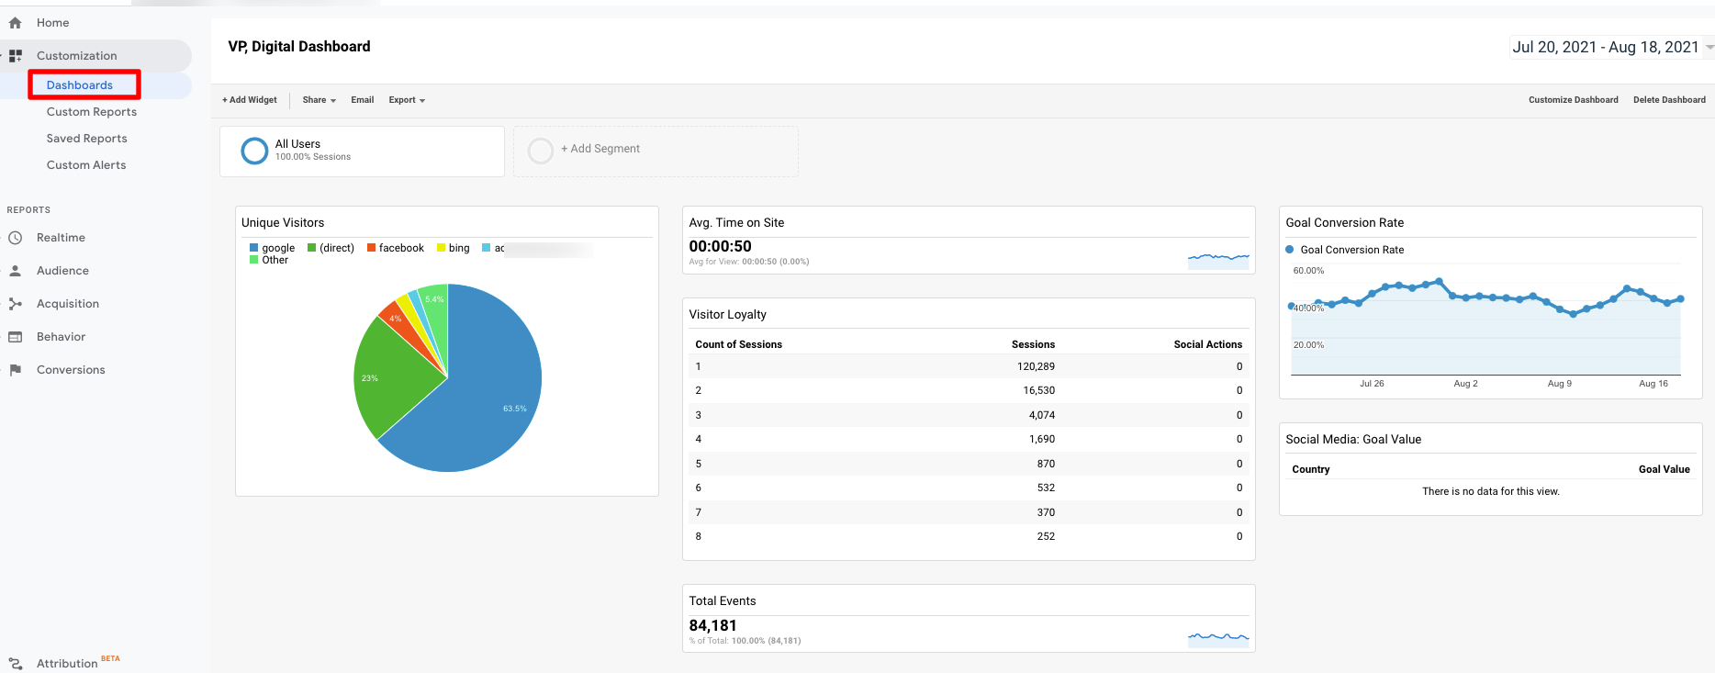
Task: Click the google legend color swatch
Action: pyautogui.click(x=253, y=248)
